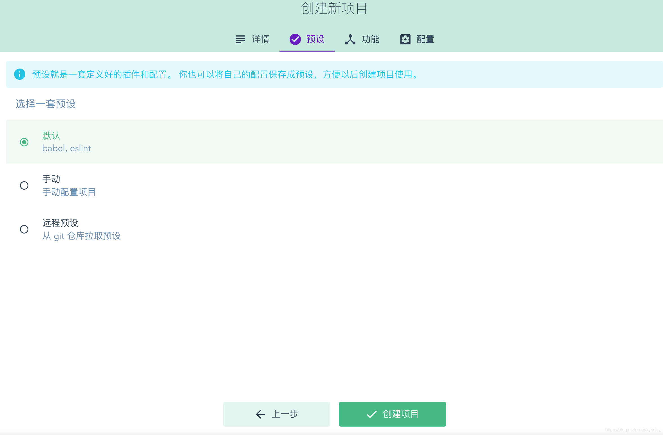
Task: Click 从 git 仓库拉取预设 text
Action: 82,236
